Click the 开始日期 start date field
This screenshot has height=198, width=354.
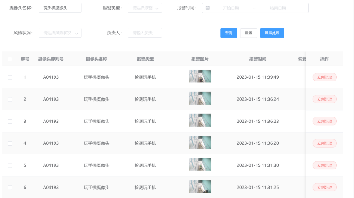231,8
